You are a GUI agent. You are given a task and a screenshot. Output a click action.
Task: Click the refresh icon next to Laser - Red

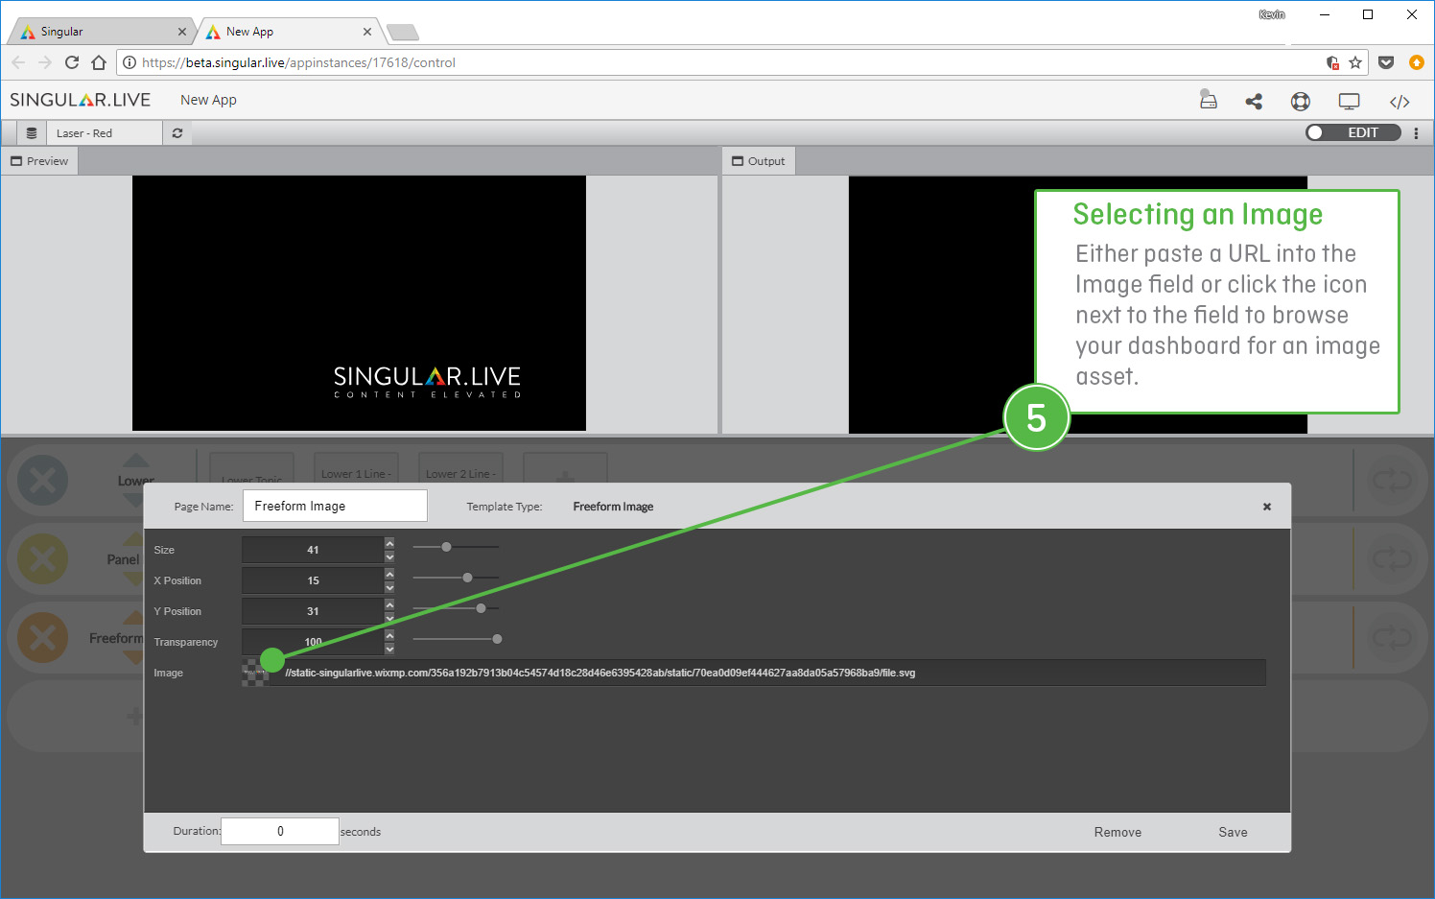177,133
